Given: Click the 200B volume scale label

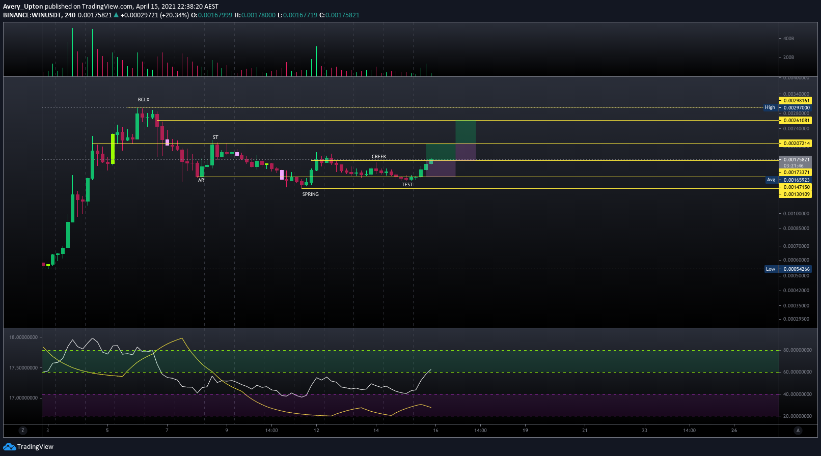Looking at the screenshot, I should [788, 58].
